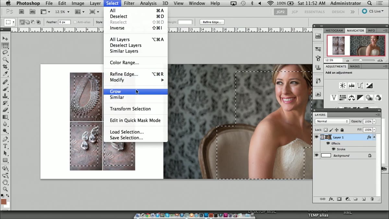Select the Horizontal Type tool

click(5, 146)
